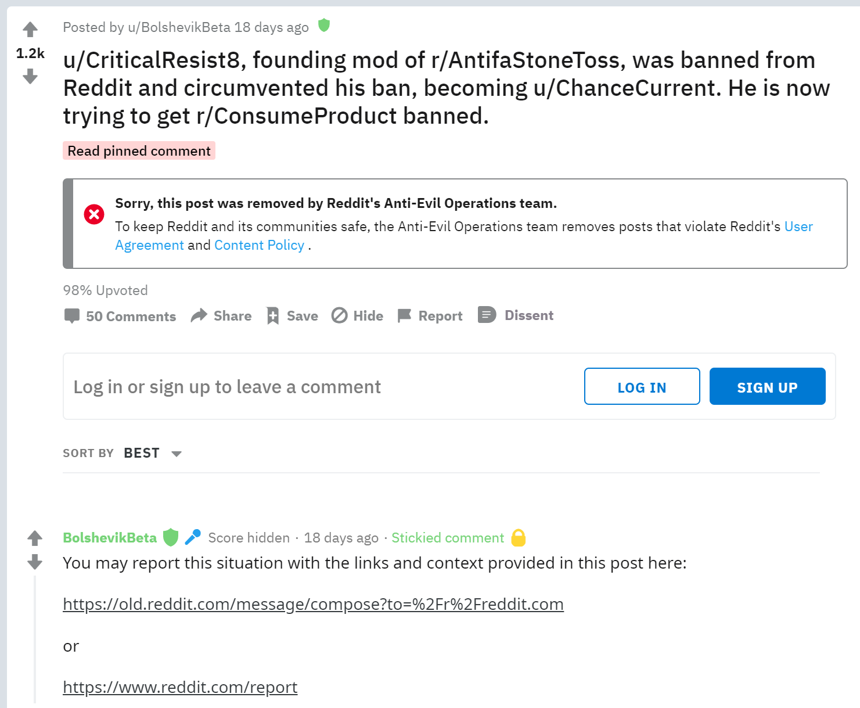Click the Read pinned comment flair
The width and height of the screenshot is (860, 708).
click(139, 150)
